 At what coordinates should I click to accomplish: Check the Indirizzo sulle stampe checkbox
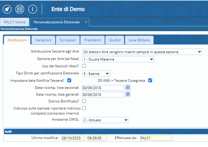coord(84,108)
